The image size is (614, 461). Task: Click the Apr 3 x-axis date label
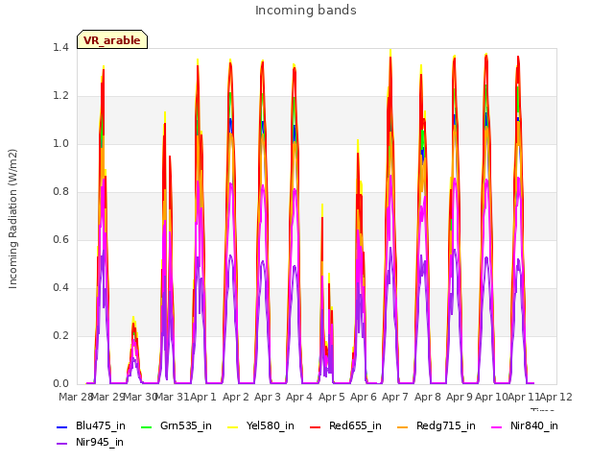click(x=268, y=397)
